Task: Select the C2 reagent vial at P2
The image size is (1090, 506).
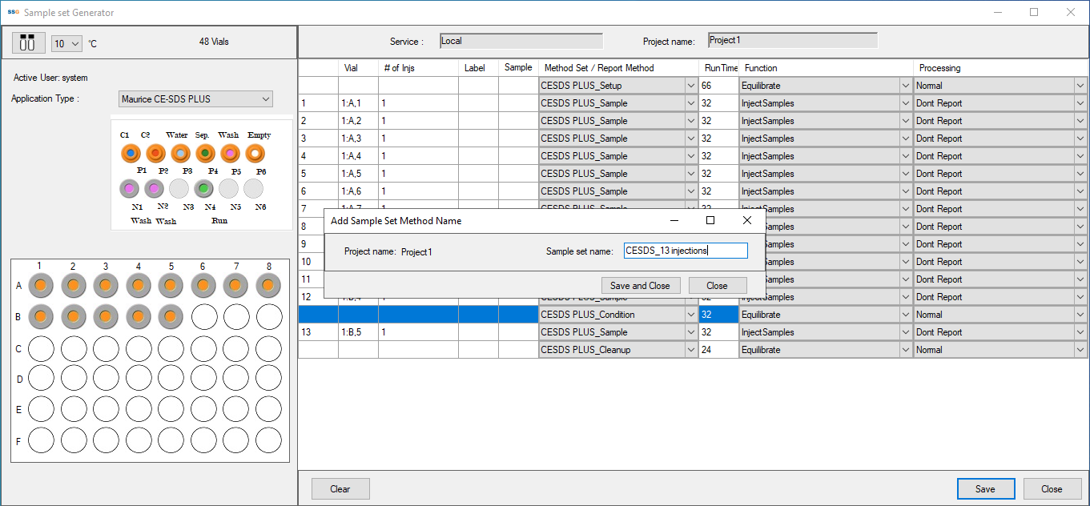Action: (x=155, y=152)
